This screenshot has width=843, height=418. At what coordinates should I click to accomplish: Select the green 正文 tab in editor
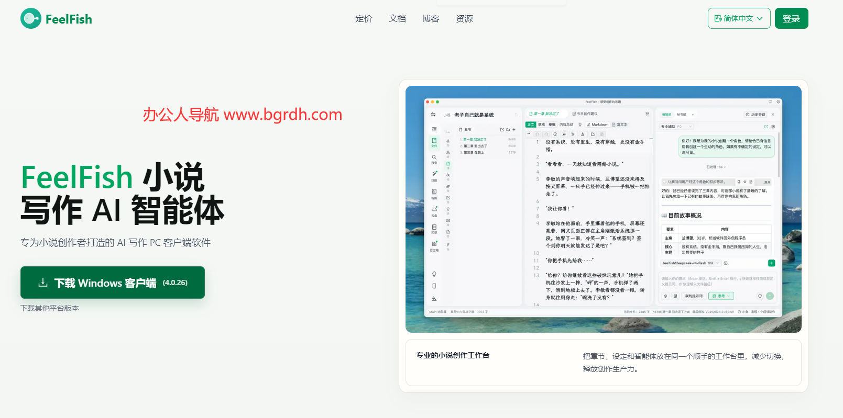pyautogui.click(x=531, y=125)
